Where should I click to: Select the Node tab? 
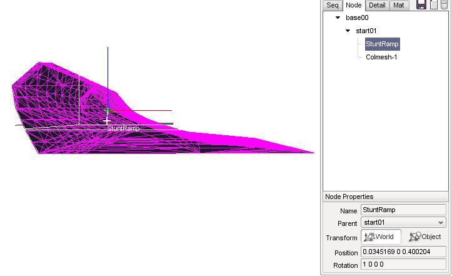click(x=354, y=5)
